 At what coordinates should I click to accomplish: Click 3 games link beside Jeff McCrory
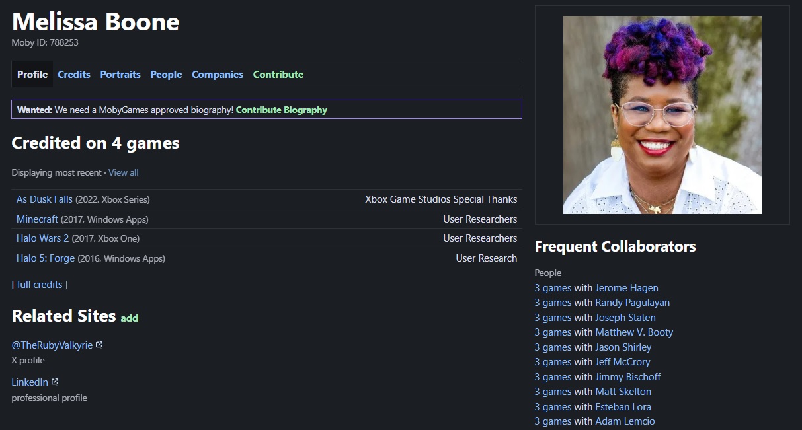tap(553, 362)
